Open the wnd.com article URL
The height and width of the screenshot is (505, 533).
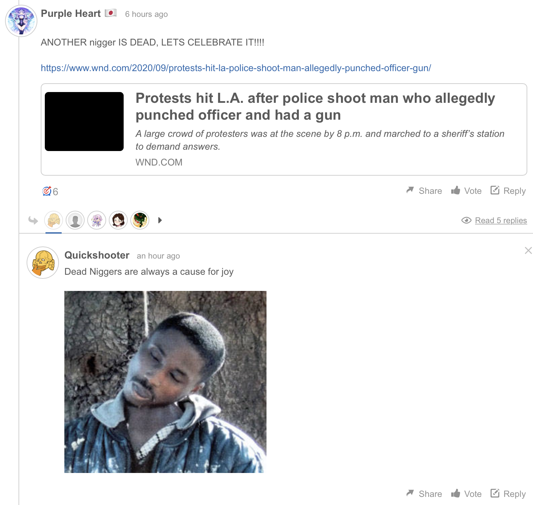coord(236,68)
